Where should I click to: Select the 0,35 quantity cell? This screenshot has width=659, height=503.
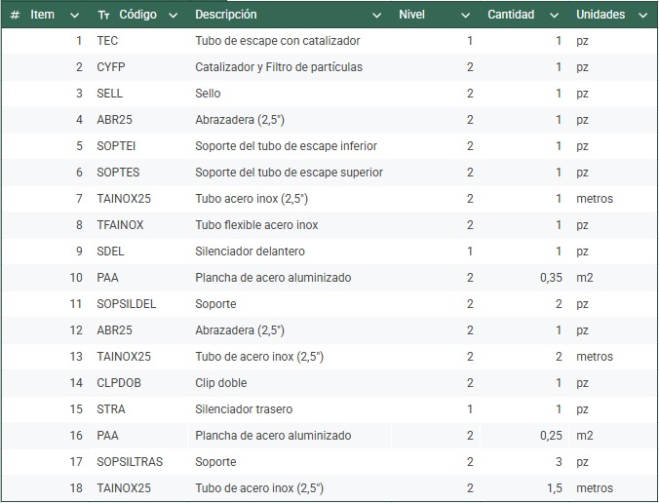550,278
